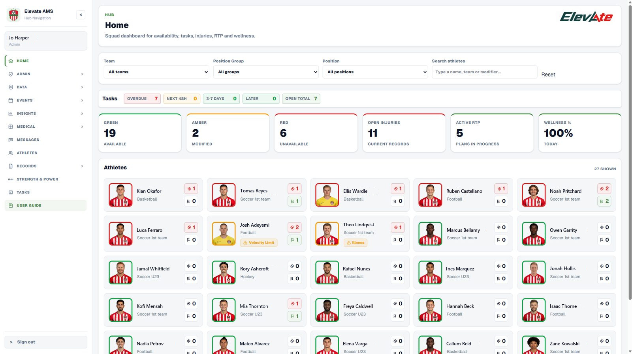This screenshot has height=354, width=632.
Task: Click the Next 48H tasks chip
Action: pos(182,99)
